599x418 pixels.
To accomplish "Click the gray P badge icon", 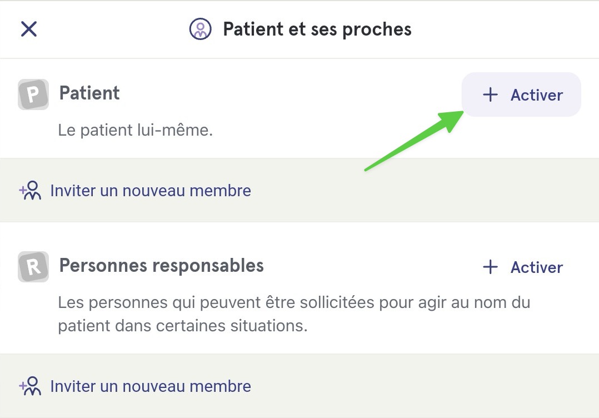I will tap(33, 94).
